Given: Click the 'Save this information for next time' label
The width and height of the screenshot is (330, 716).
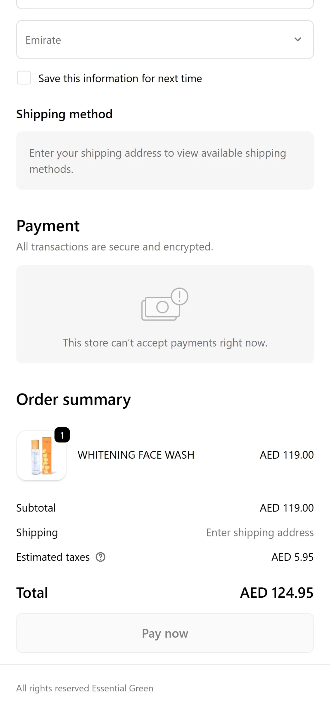Looking at the screenshot, I should (x=120, y=79).
